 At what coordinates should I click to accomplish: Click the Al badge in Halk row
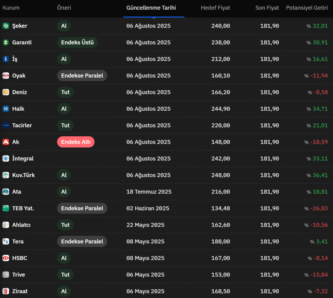(x=64, y=109)
